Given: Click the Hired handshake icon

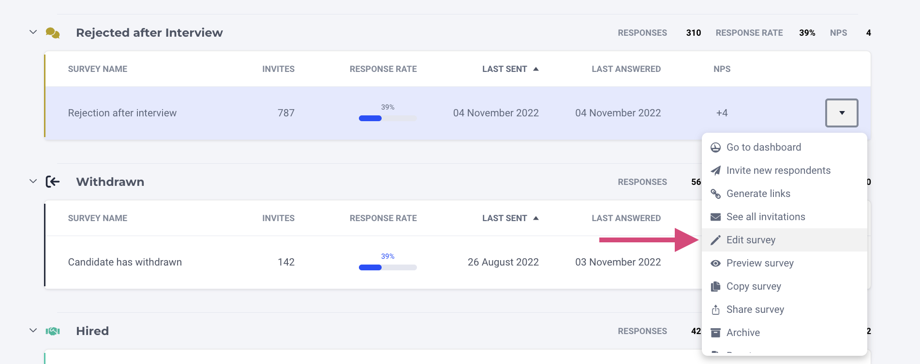Looking at the screenshot, I should pyautogui.click(x=52, y=331).
